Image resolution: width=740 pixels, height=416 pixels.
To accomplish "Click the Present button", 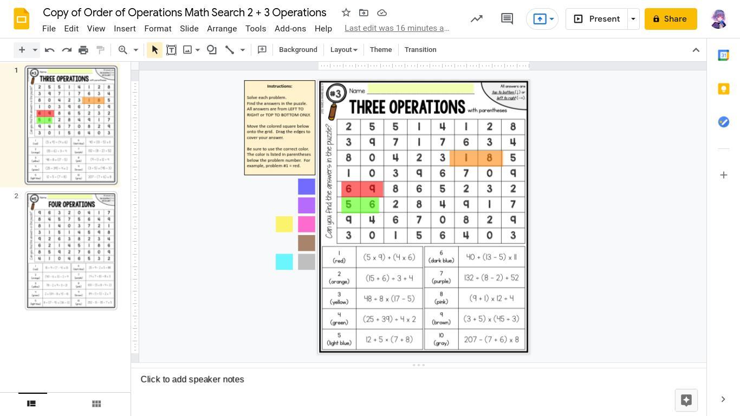I will pos(597,19).
